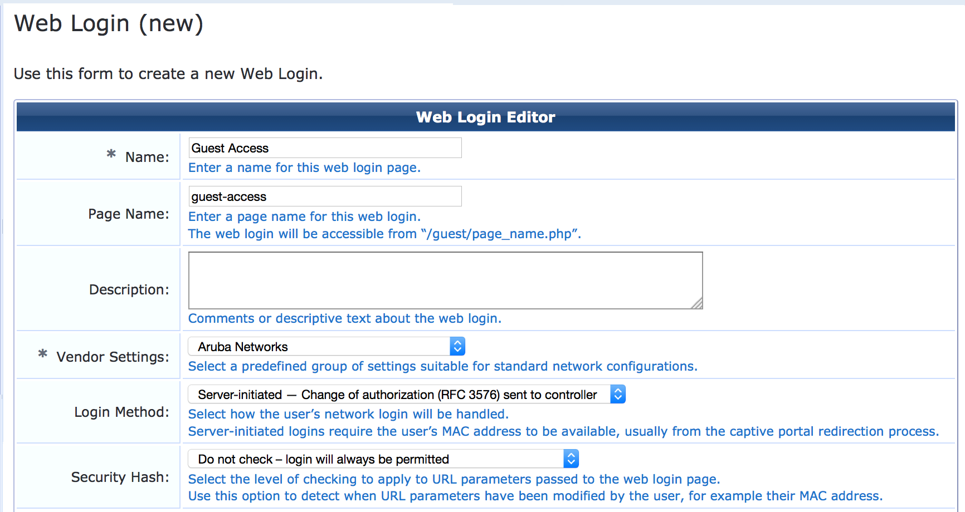Click the Description resize handle

(x=697, y=303)
